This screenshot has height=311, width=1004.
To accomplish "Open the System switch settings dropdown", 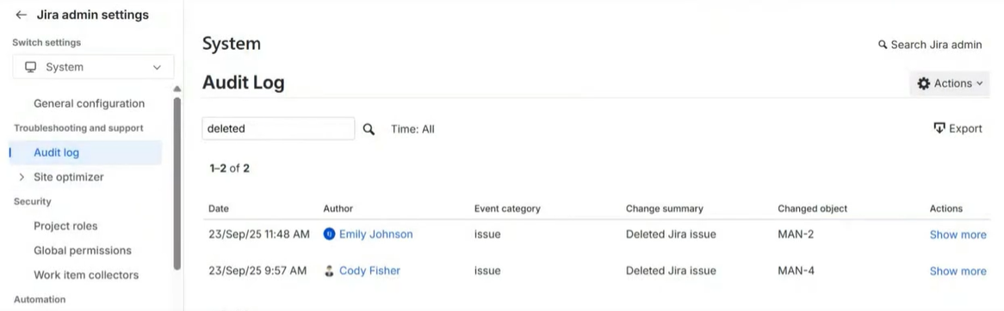I will pos(94,67).
